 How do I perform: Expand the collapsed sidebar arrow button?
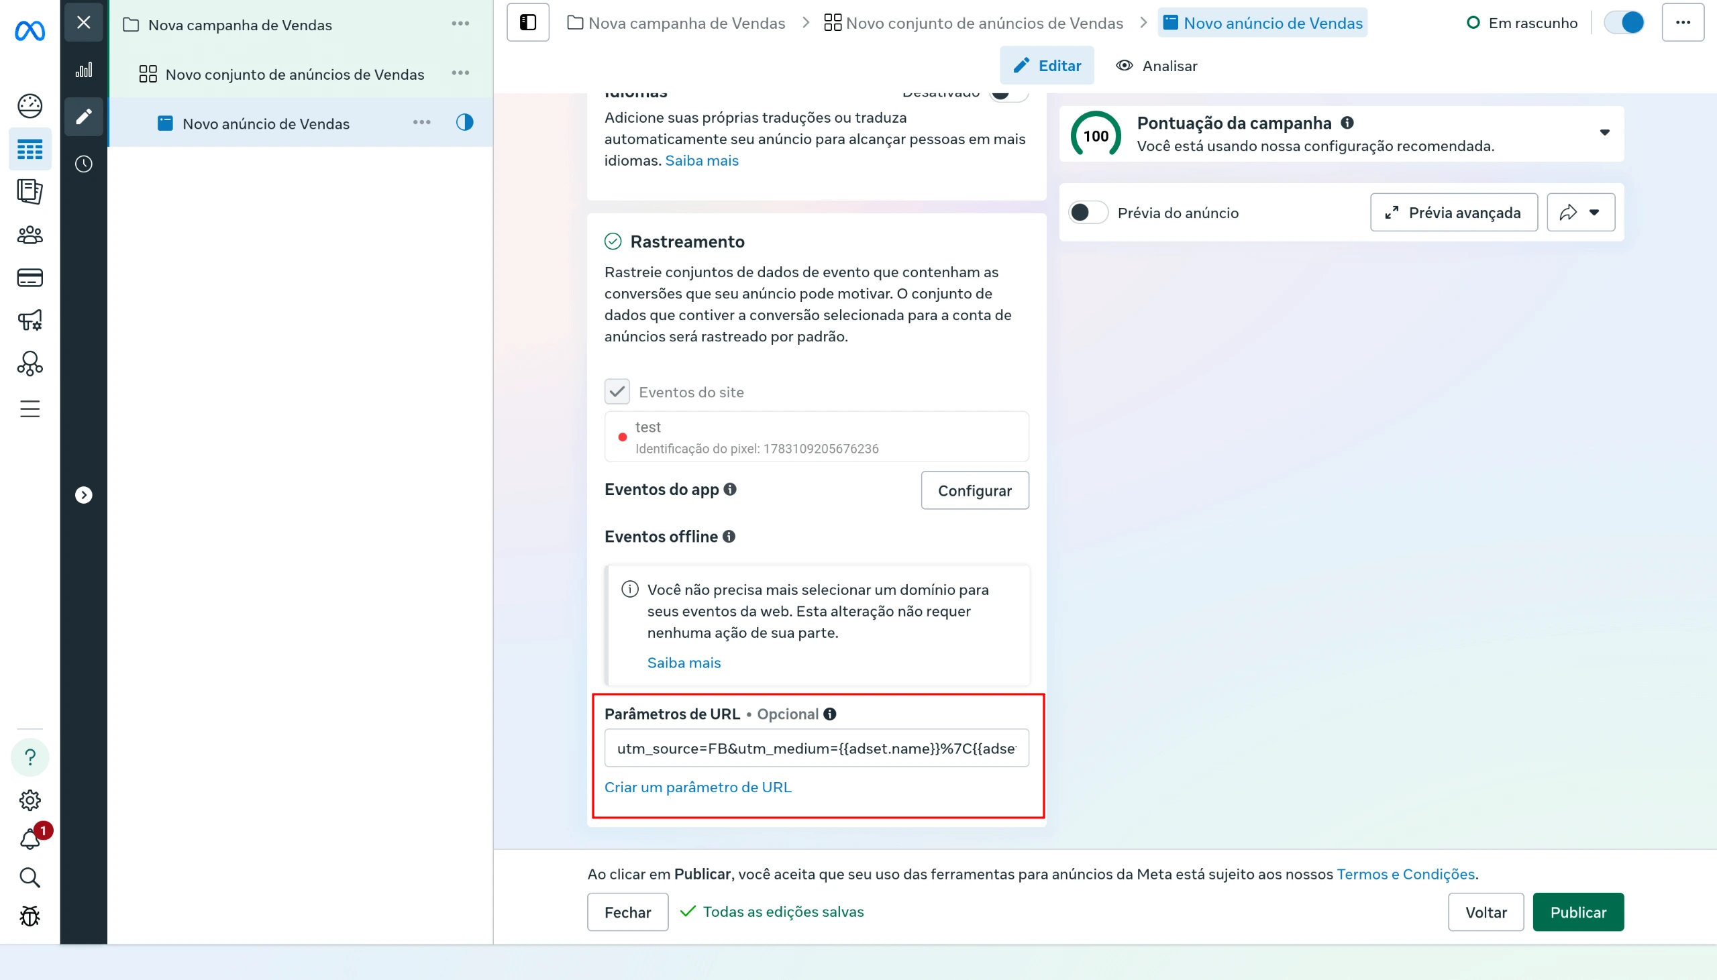coord(83,496)
